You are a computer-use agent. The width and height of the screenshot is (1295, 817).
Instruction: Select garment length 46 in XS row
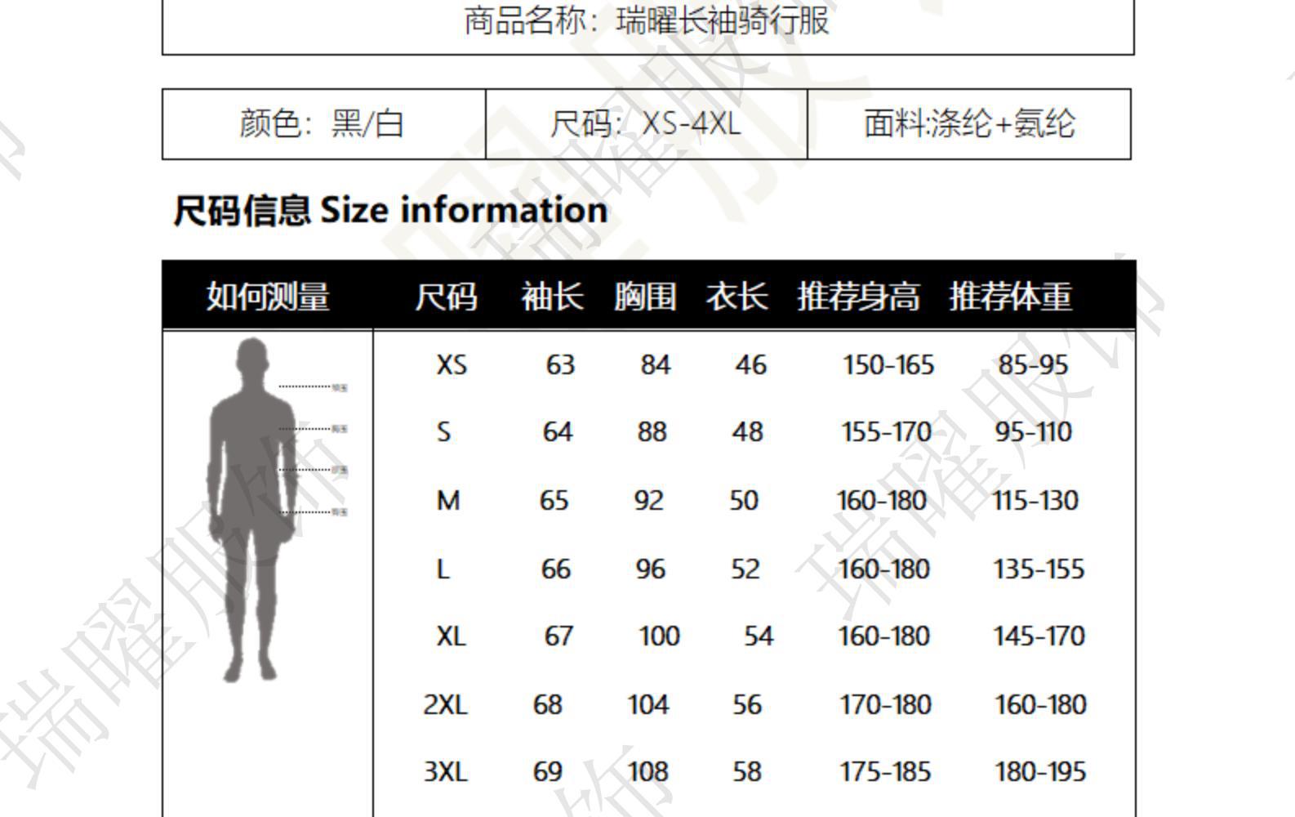coord(750,364)
